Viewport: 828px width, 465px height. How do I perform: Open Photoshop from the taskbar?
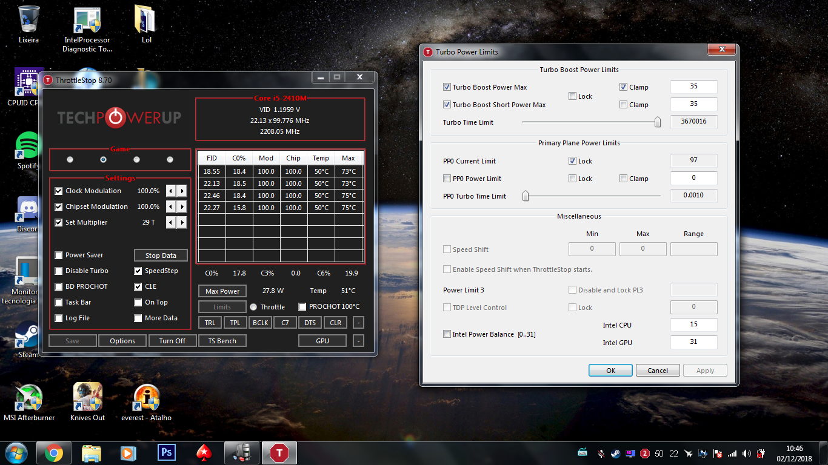pyautogui.click(x=165, y=452)
